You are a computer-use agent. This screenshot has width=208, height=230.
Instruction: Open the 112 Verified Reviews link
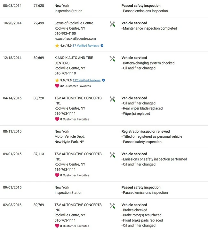[86, 80]
